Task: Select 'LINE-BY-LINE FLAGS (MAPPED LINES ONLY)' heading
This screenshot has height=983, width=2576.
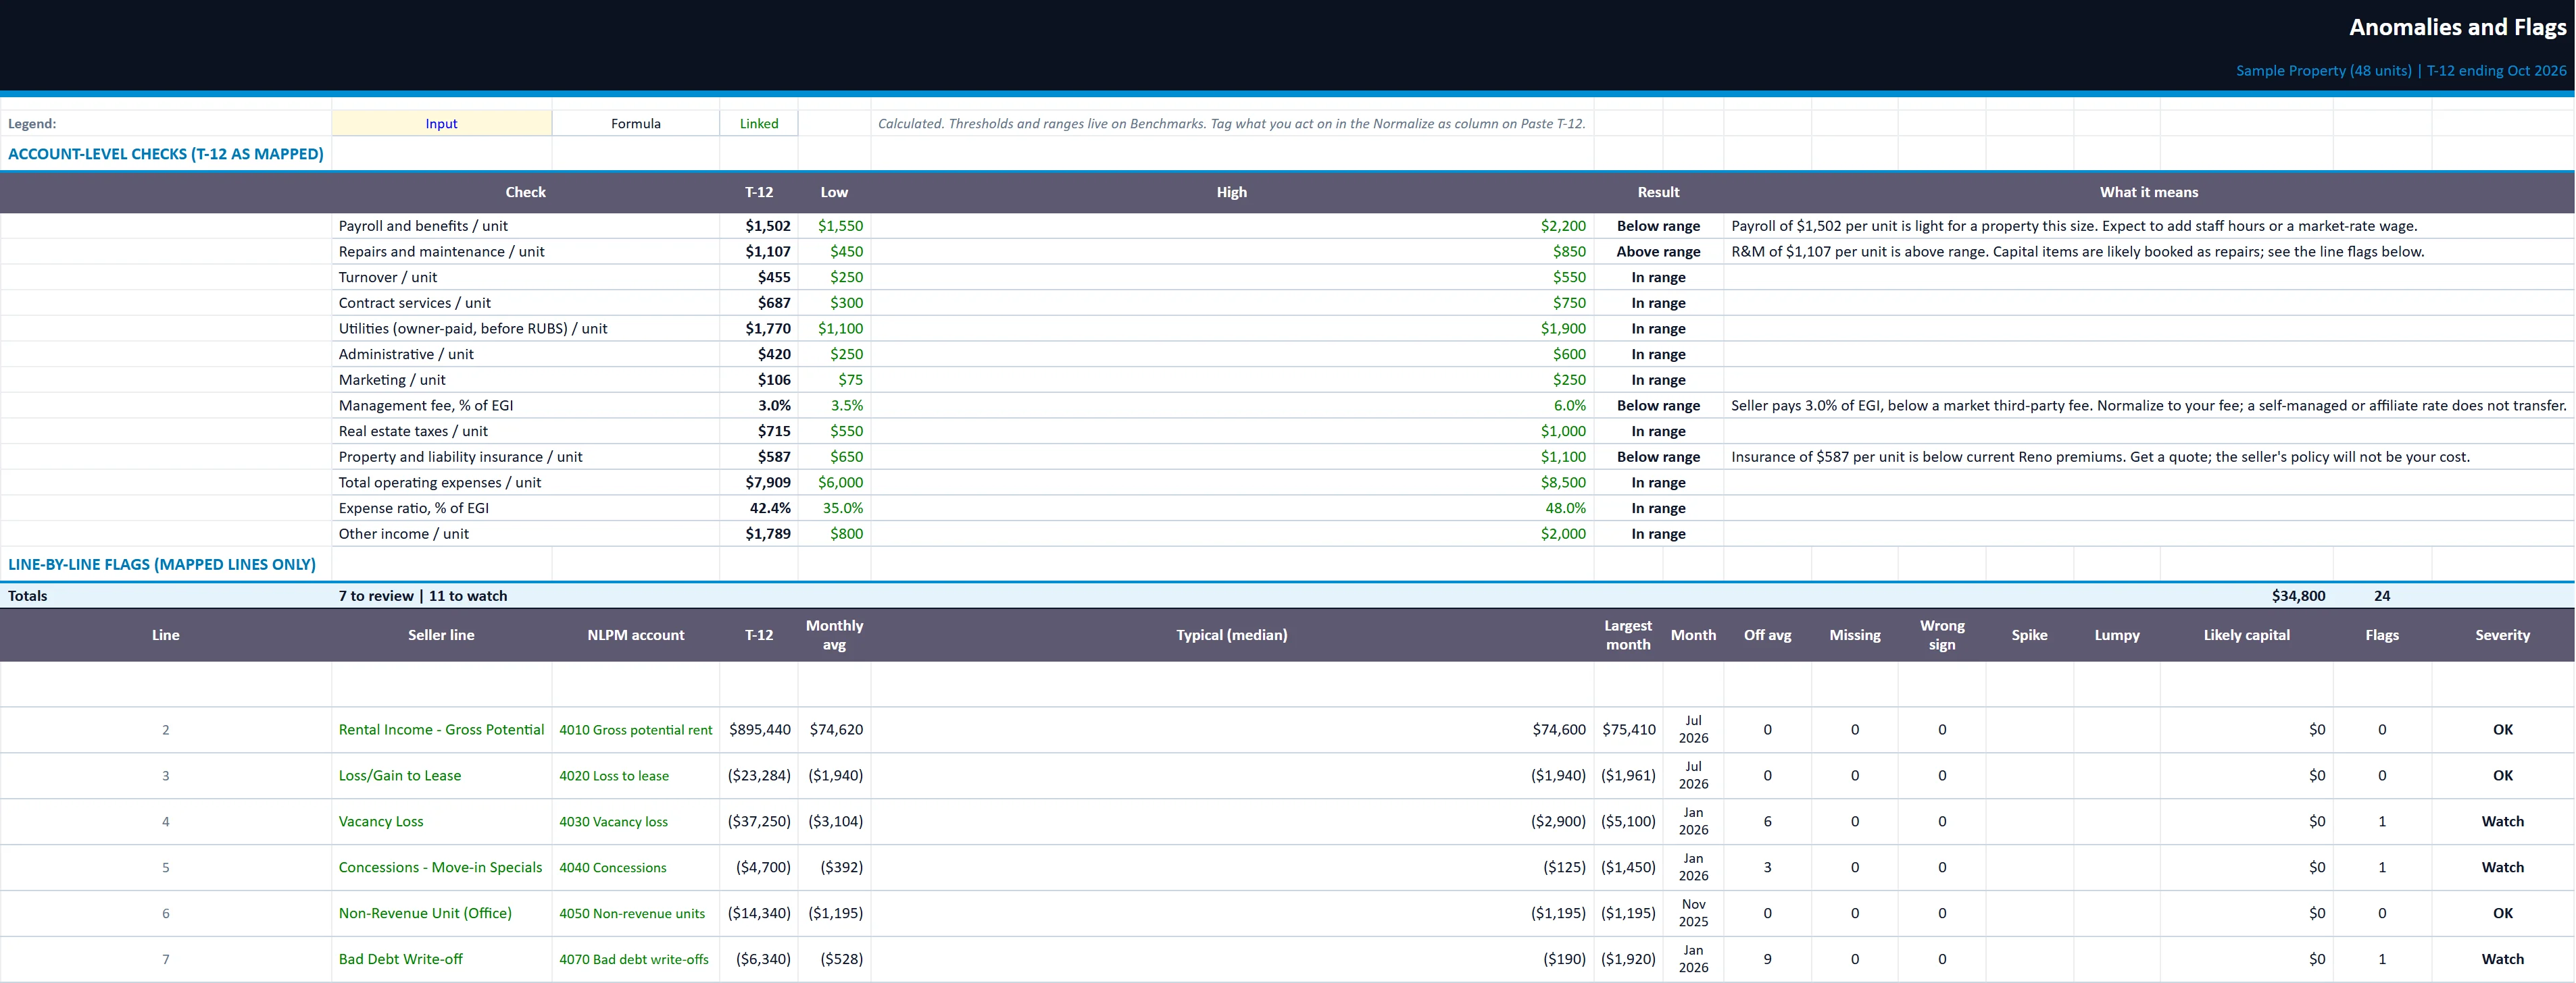Action: pyautogui.click(x=162, y=564)
